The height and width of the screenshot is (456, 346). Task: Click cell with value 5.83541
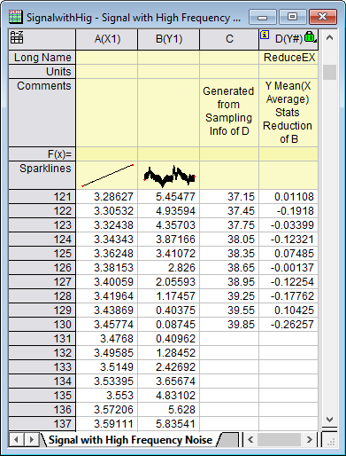pos(169,424)
